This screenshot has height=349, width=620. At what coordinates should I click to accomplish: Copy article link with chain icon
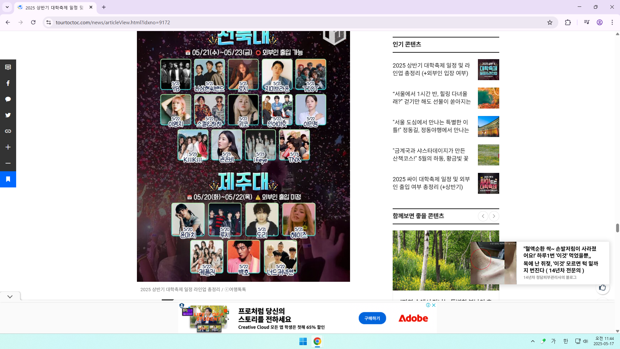point(8,131)
